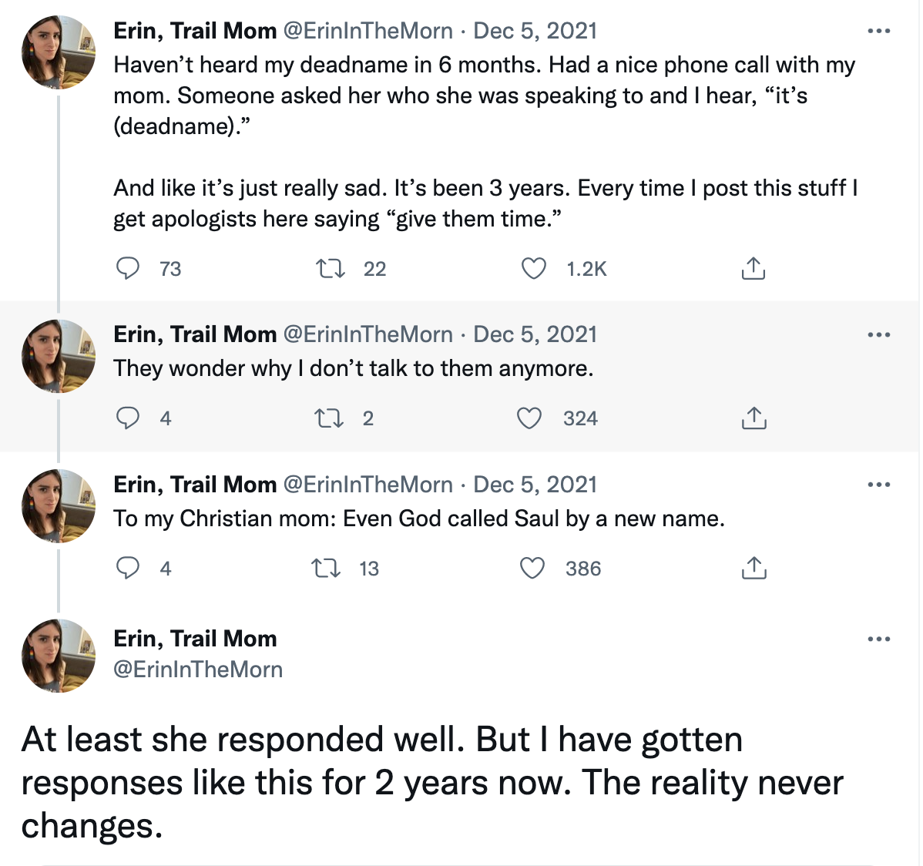Reply to the deadname phone call tweet
The width and height of the screenshot is (923, 866).
[128, 268]
